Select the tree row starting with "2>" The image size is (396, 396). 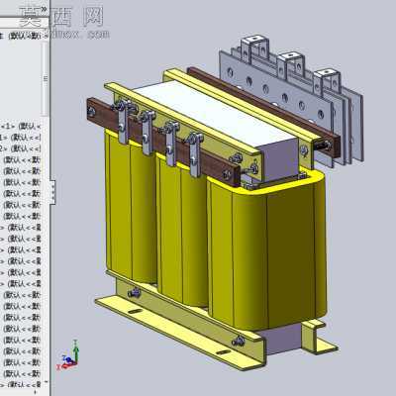click(x=21, y=148)
